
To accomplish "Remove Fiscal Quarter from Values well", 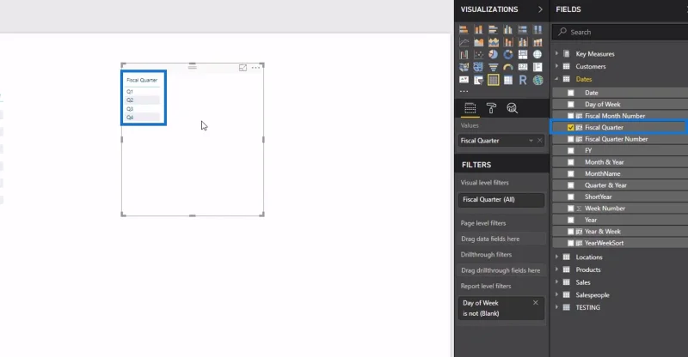I will click(x=540, y=141).
